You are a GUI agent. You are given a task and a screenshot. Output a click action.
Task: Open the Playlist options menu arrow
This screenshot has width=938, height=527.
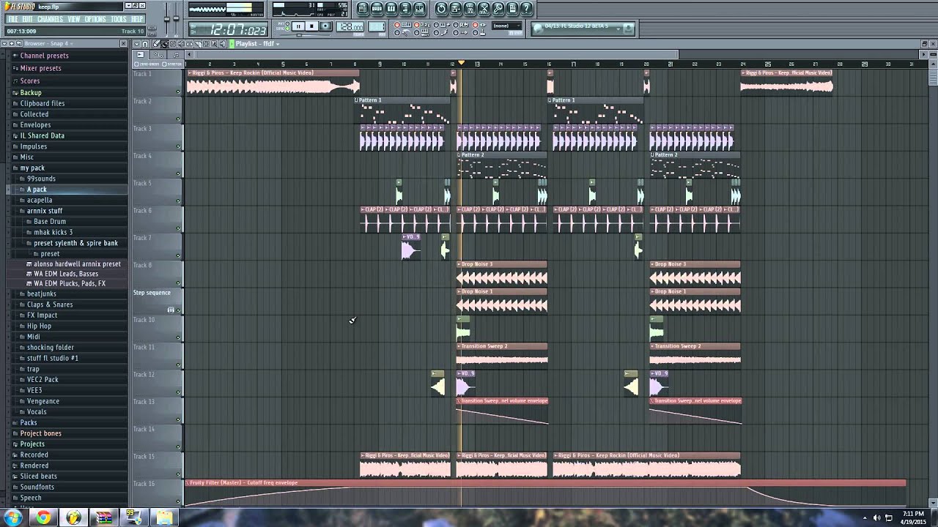point(136,44)
